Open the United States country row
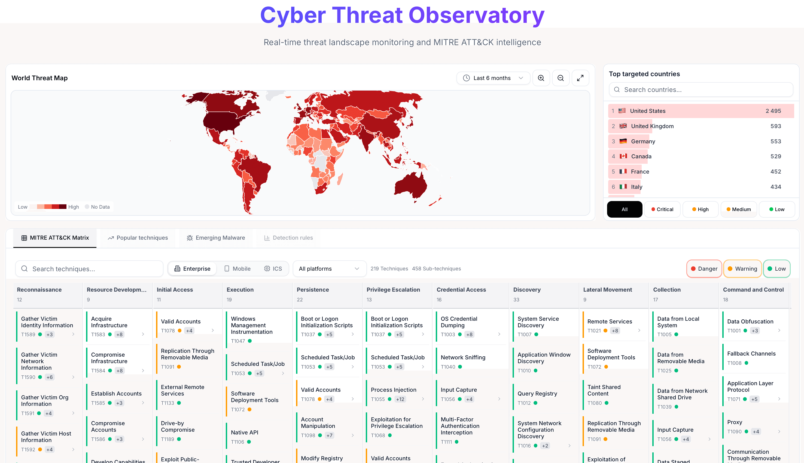 pos(701,111)
